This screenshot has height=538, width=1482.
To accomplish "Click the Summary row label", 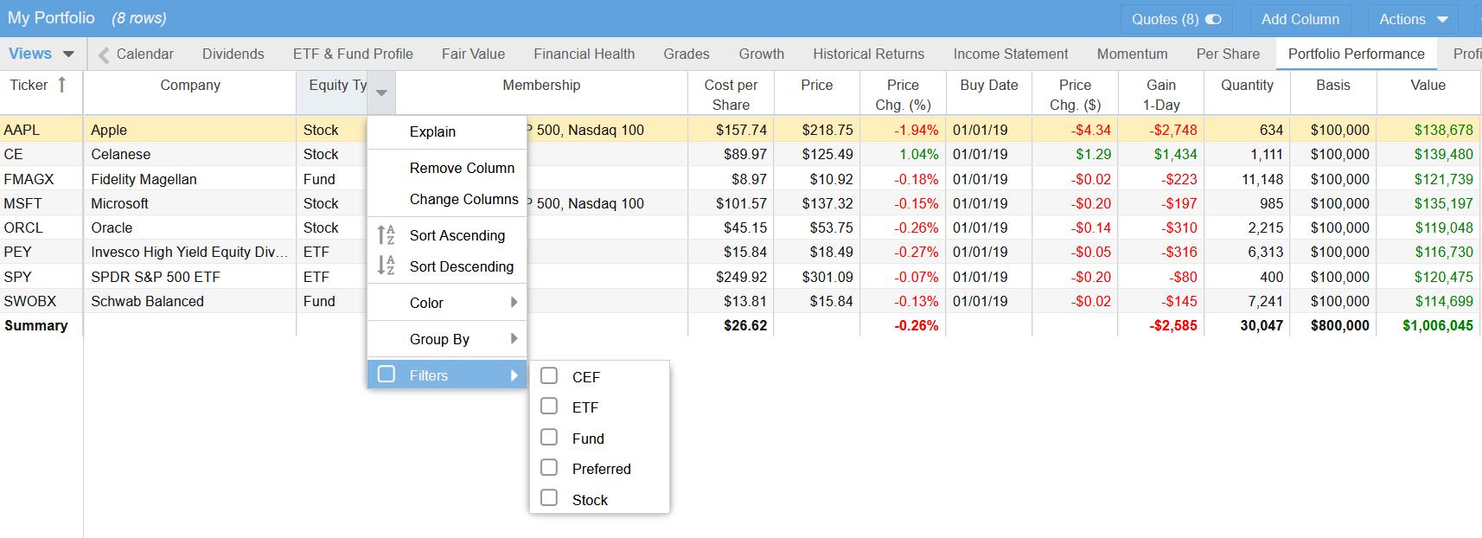I will [x=36, y=325].
